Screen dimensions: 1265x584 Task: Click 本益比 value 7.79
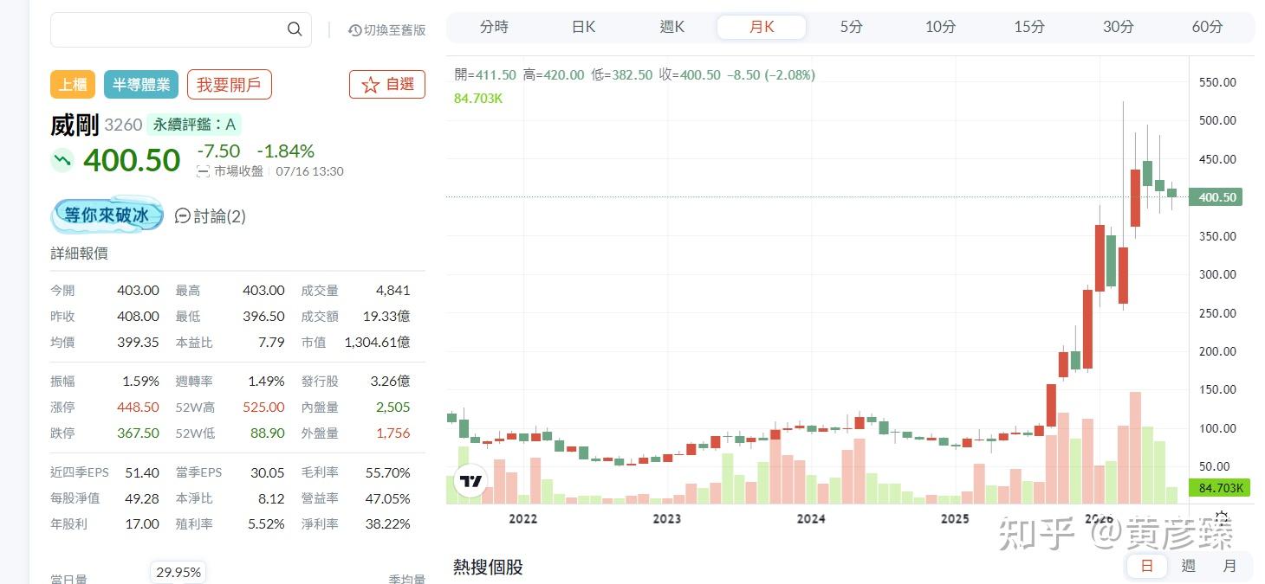pyautogui.click(x=271, y=342)
